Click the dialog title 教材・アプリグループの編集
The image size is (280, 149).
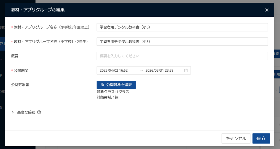[38, 10]
